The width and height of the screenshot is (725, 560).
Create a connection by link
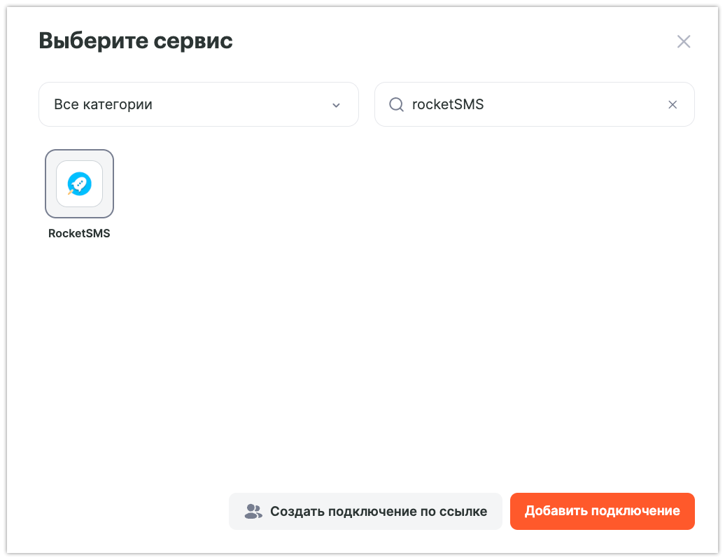click(x=365, y=511)
